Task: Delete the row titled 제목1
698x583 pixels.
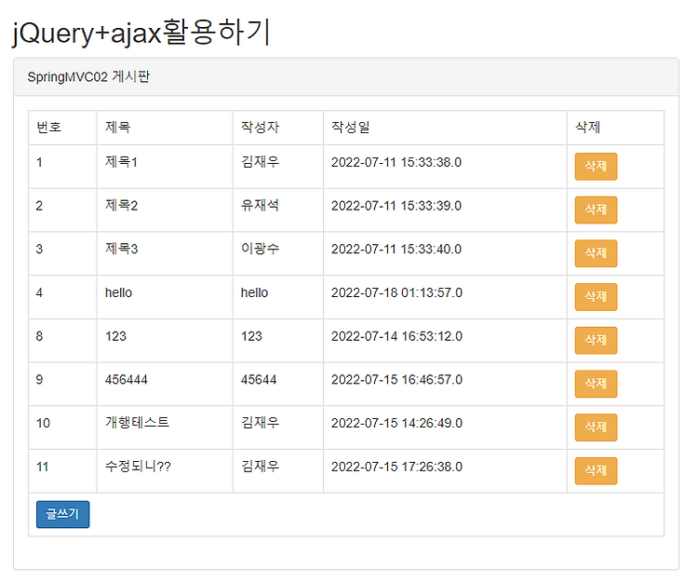Action: [x=596, y=167]
